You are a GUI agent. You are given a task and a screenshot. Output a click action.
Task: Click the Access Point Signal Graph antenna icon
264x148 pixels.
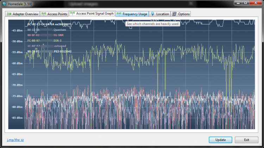tap(73, 14)
